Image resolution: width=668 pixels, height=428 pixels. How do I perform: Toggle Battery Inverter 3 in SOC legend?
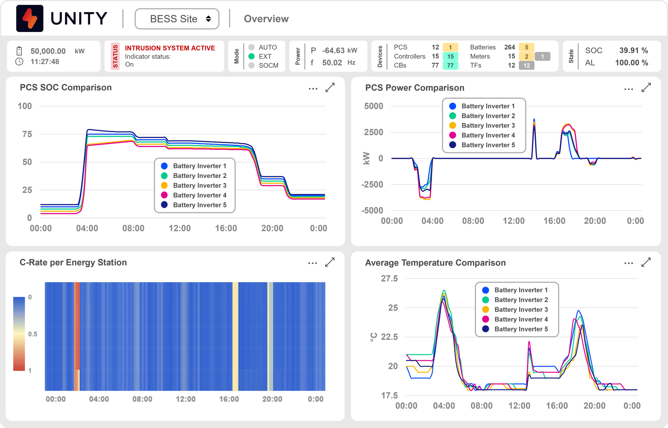pyautogui.click(x=199, y=186)
